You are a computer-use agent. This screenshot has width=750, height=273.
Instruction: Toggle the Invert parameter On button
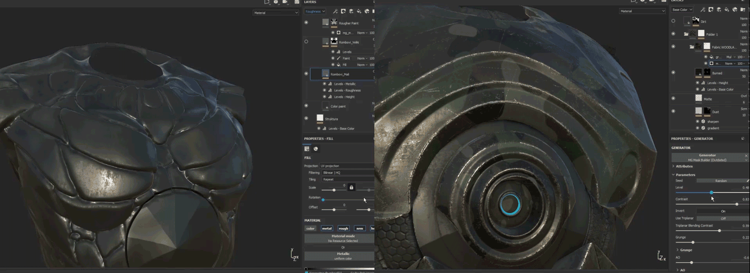click(x=723, y=211)
